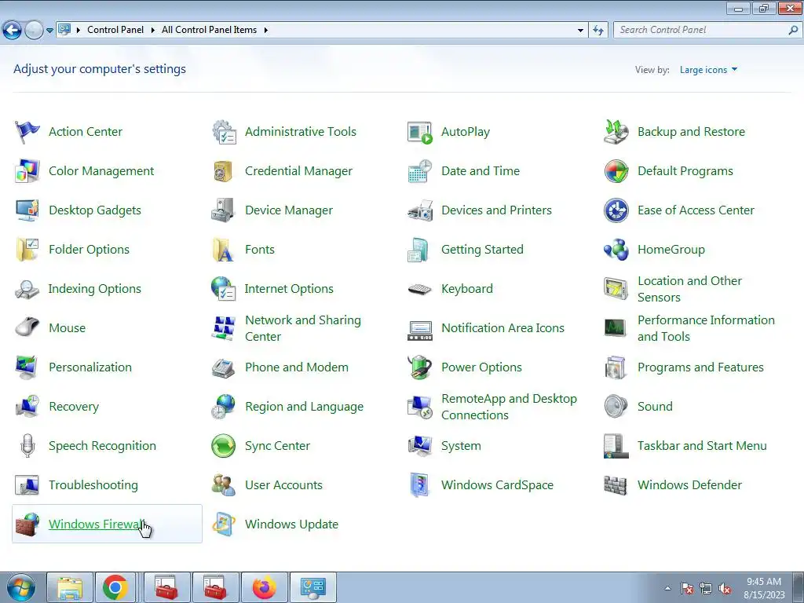Open the recent pages dropdown arrow

click(x=49, y=31)
